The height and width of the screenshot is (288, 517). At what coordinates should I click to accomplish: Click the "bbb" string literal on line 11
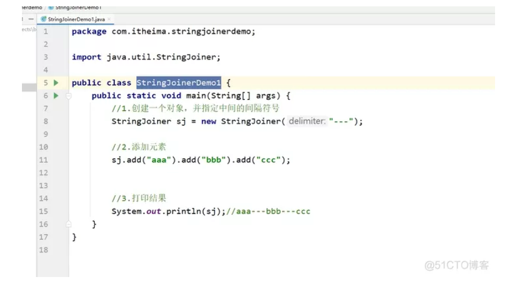[213, 160]
